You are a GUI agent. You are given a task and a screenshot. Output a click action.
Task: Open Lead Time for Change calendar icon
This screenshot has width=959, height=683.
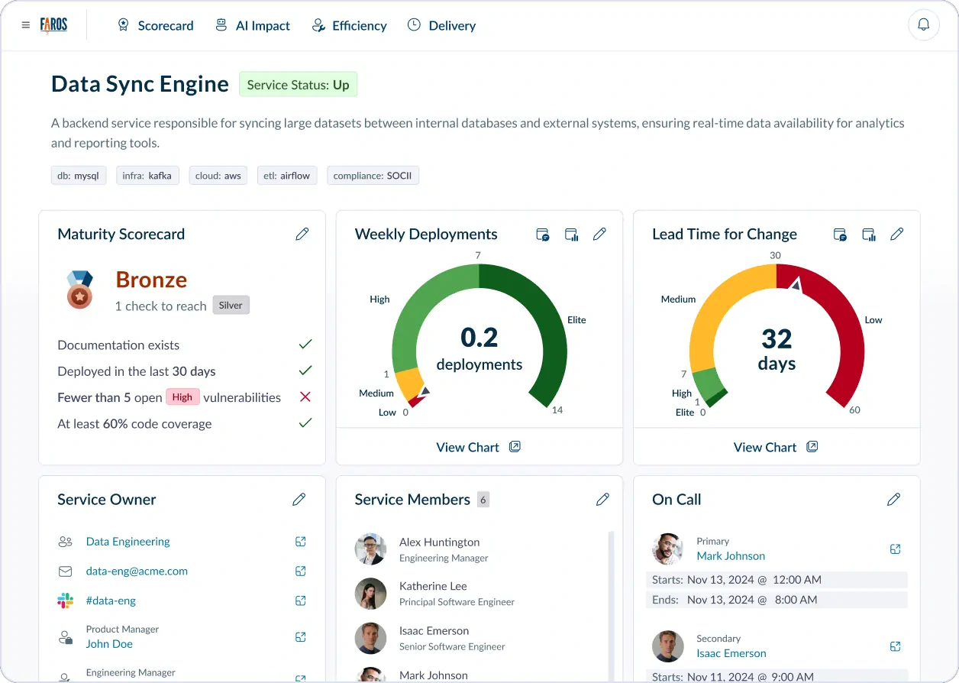(x=840, y=234)
